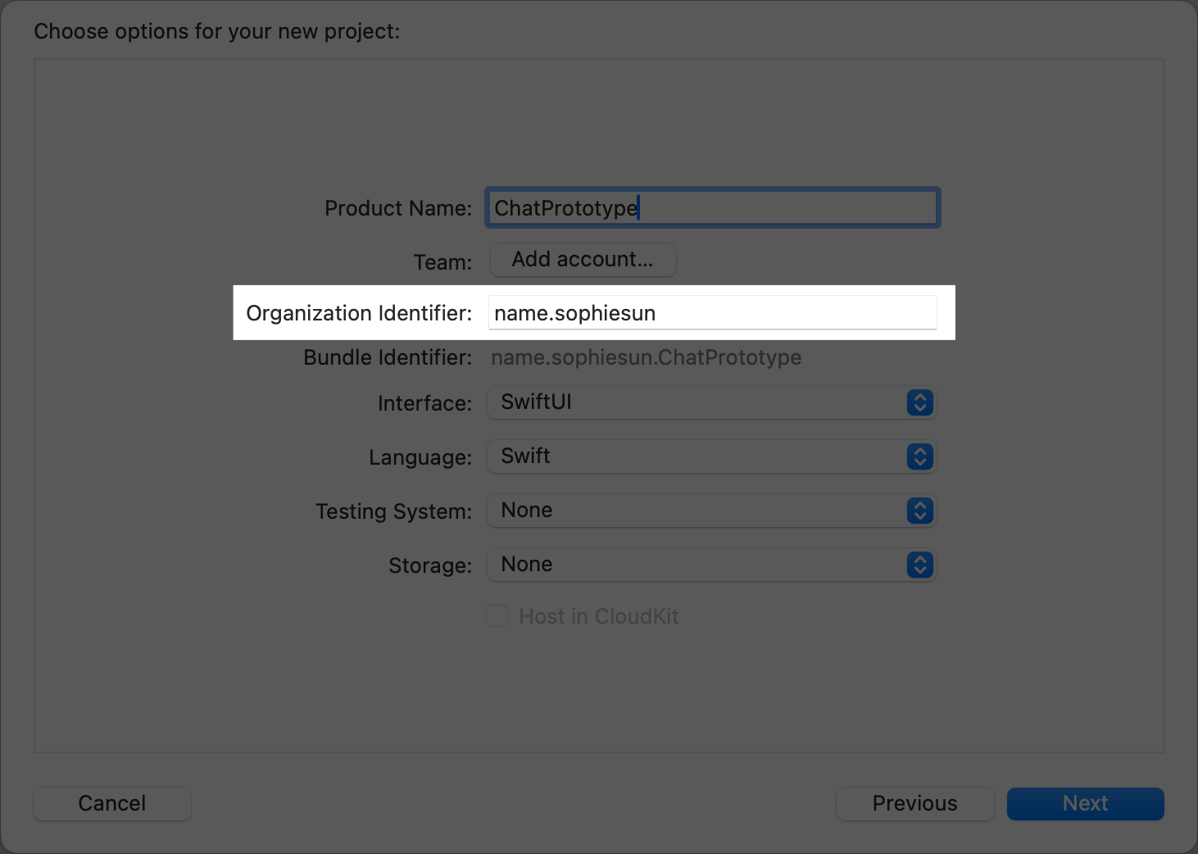
Task: Proceed by clicking the Next button
Action: 1085,803
